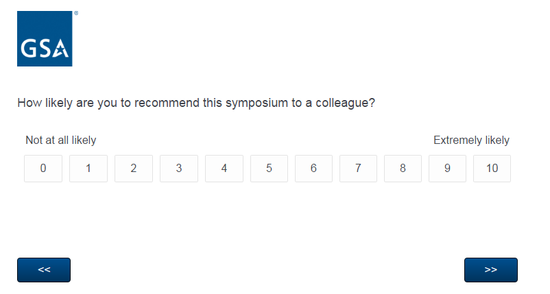Viewport: 550px width, 294px height.
Task: Pick rating 3 on the scale
Action: (178, 169)
